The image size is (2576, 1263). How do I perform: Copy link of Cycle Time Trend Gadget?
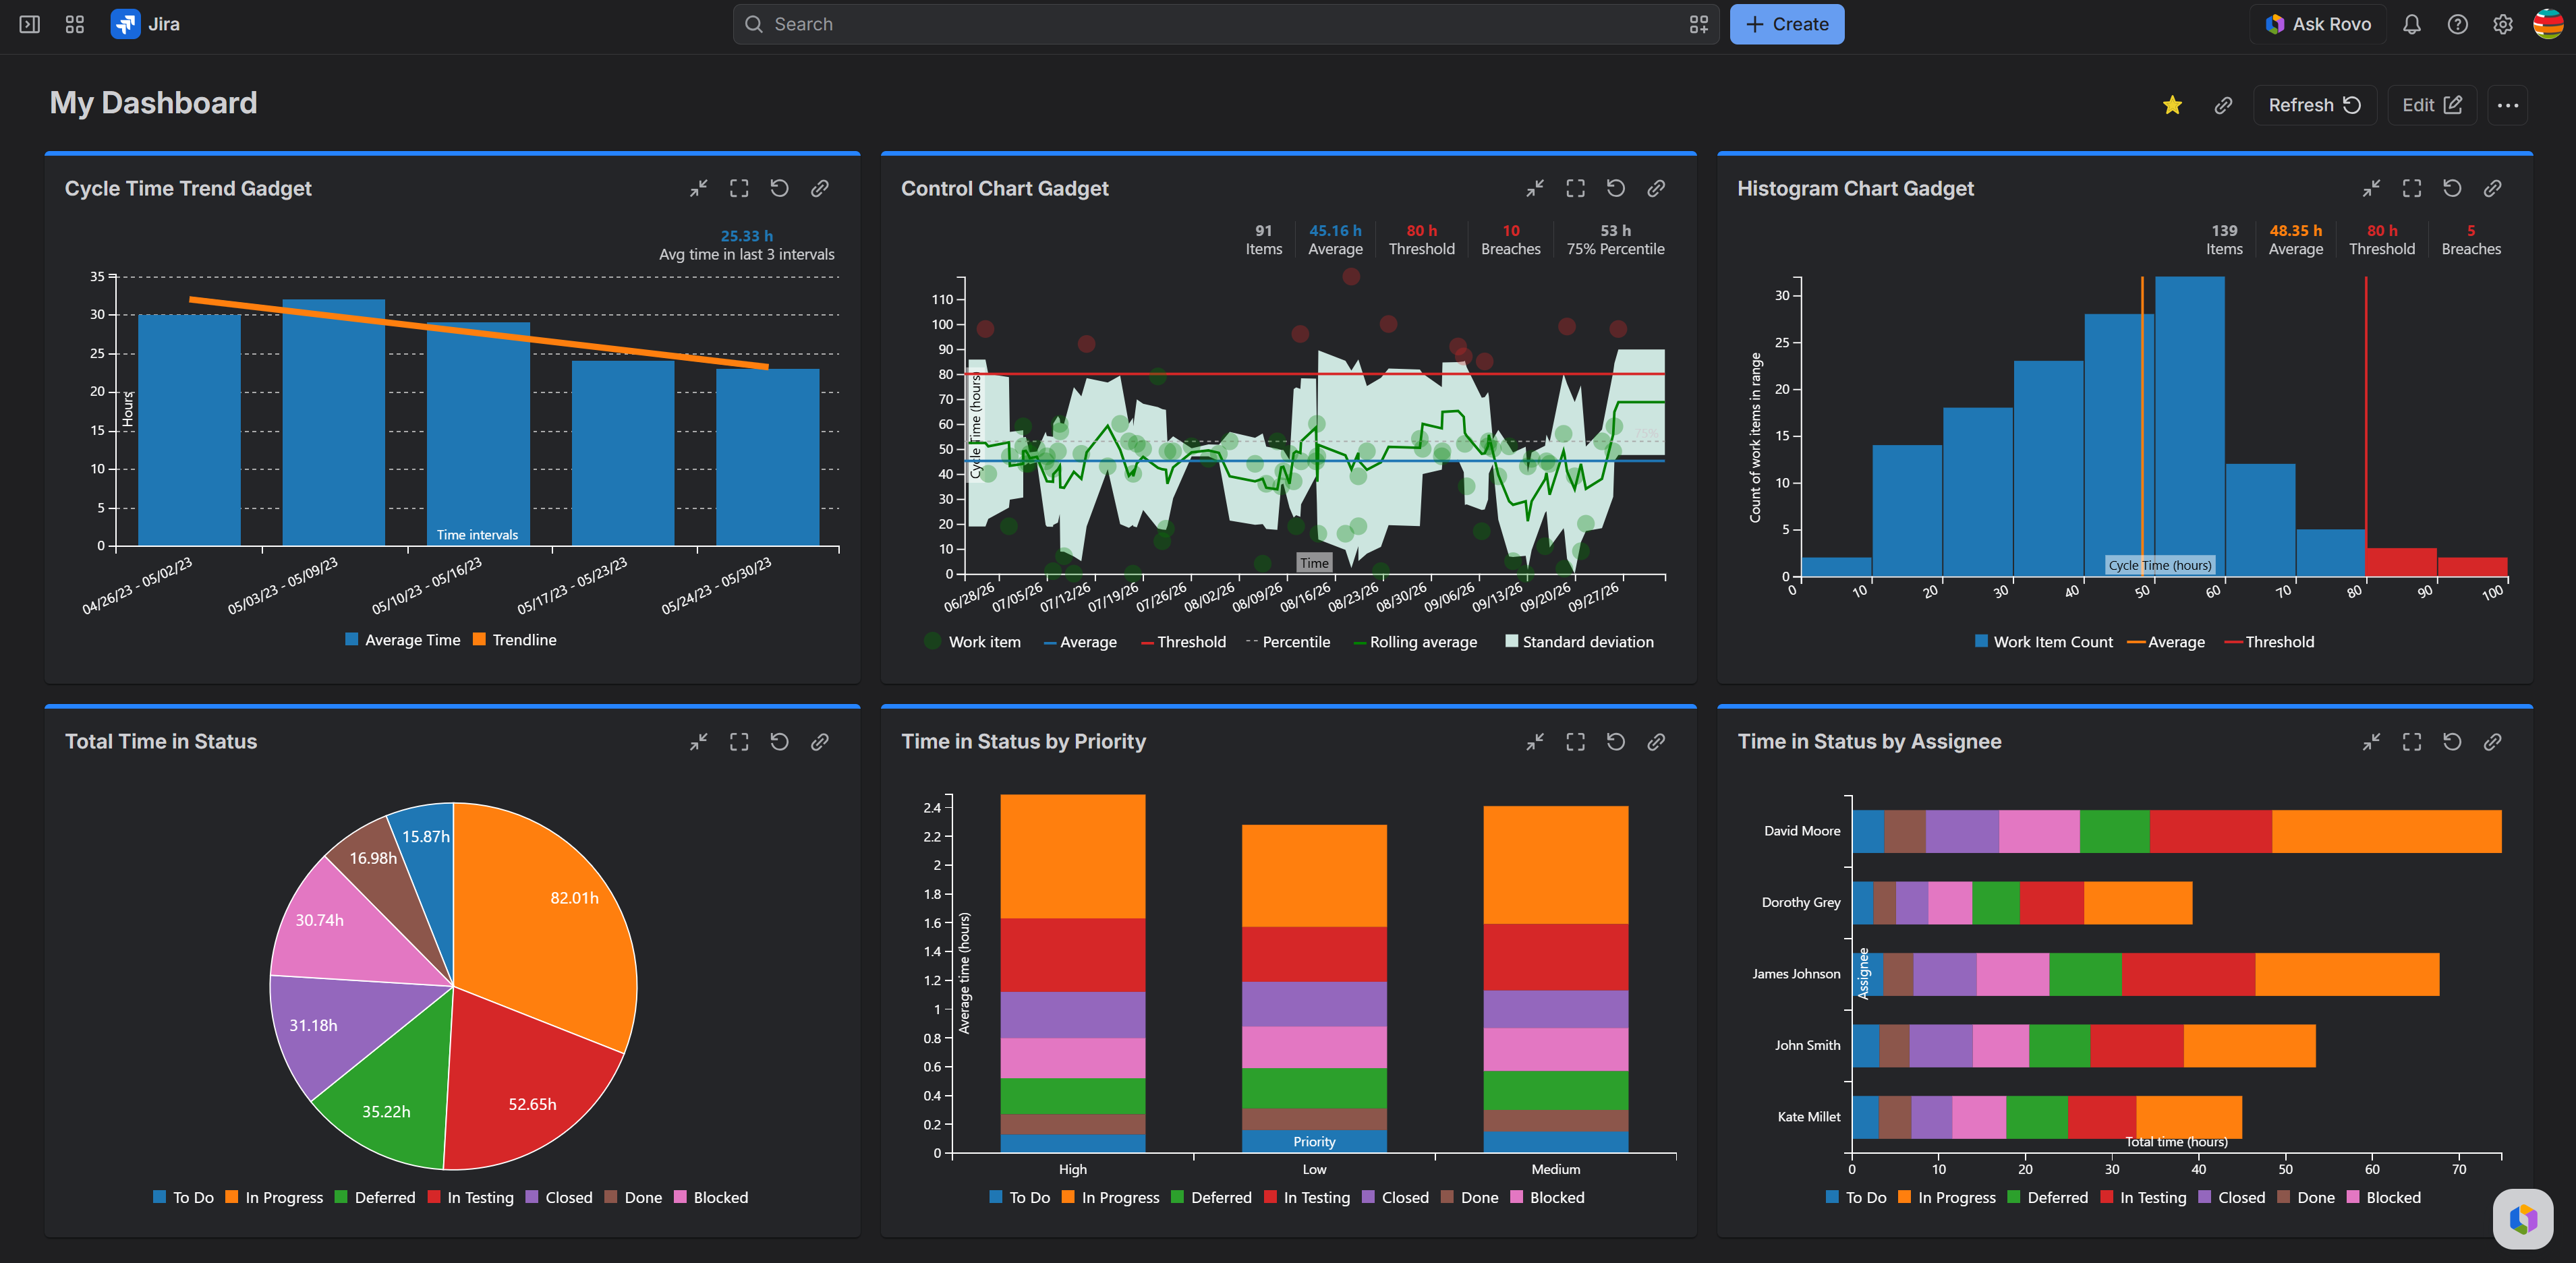pos(819,188)
